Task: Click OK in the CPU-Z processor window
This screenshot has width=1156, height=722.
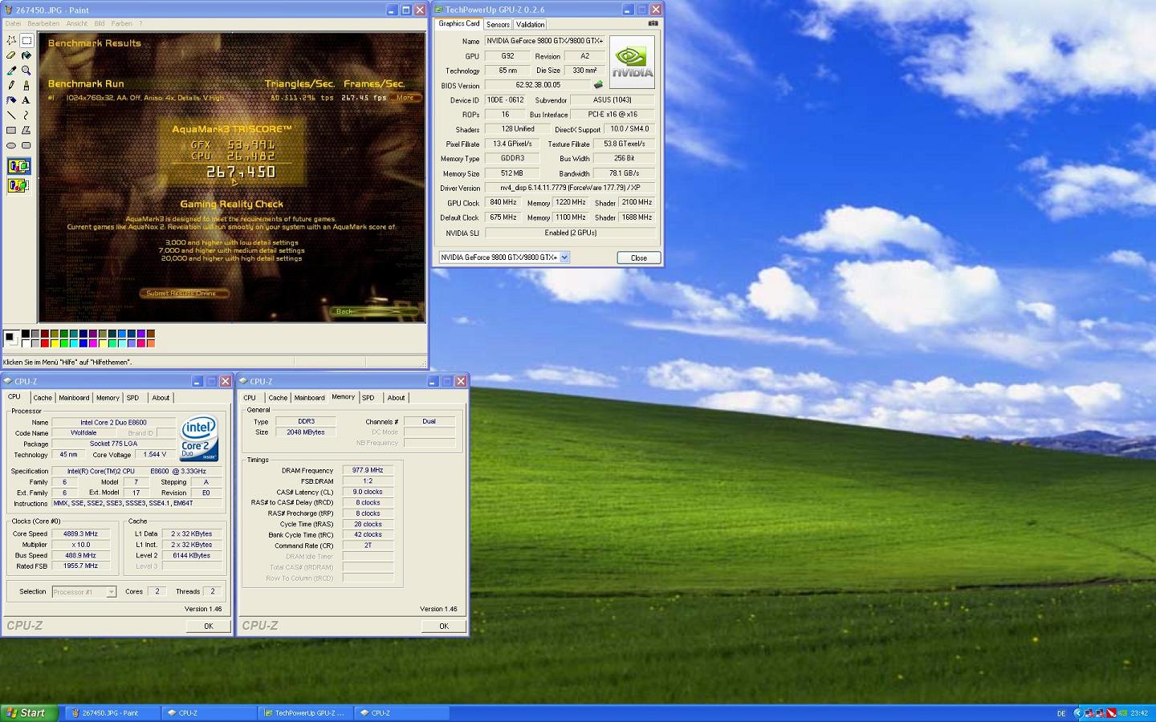Action: click(x=209, y=626)
